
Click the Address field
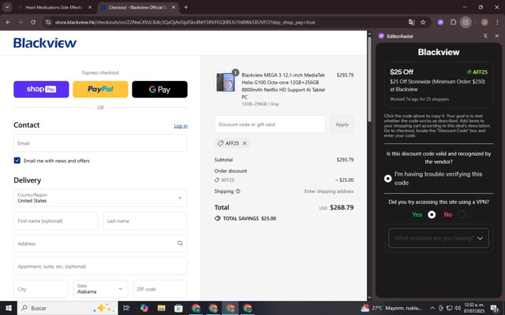tap(100, 243)
